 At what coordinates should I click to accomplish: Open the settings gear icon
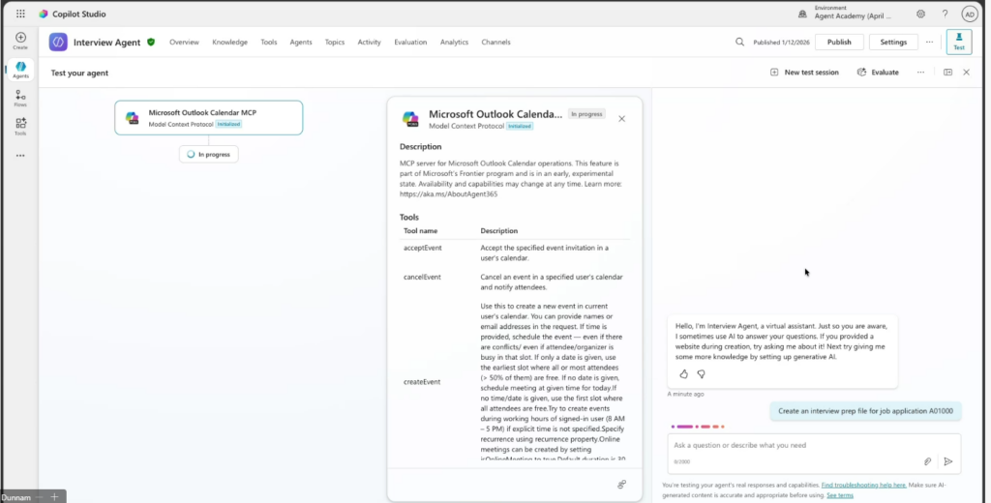tap(920, 15)
